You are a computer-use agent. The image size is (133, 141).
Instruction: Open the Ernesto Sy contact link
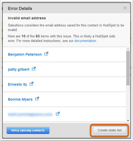click(18, 84)
